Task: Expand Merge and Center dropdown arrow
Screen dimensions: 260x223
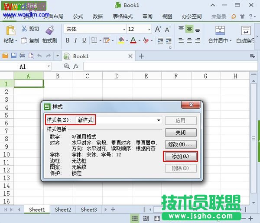Action: (231, 40)
